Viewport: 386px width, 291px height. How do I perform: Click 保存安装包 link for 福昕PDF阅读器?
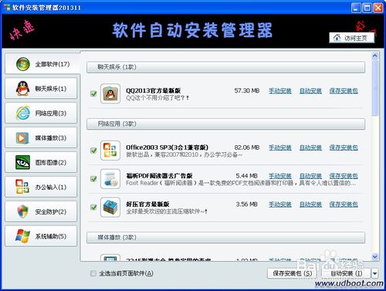344,176
